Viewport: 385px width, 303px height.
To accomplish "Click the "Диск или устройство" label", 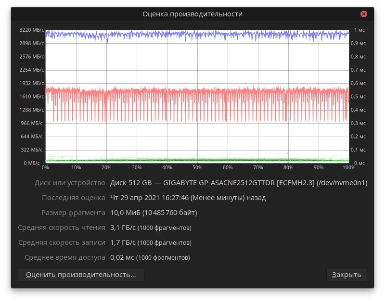I will [x=70, y=183].
